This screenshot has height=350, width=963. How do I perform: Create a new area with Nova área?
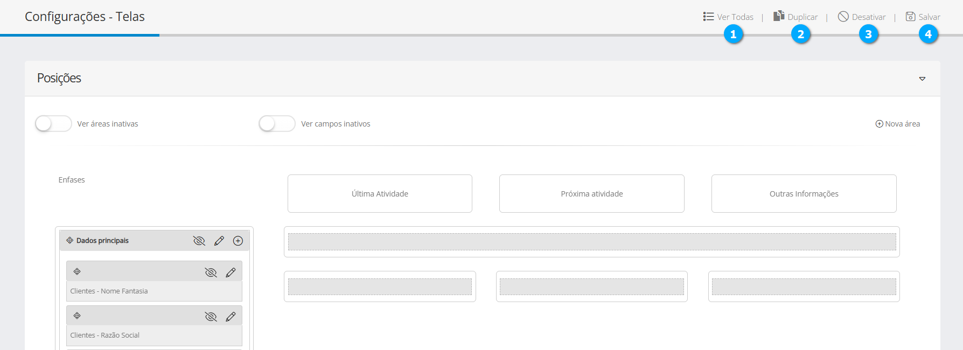[898, 124]
